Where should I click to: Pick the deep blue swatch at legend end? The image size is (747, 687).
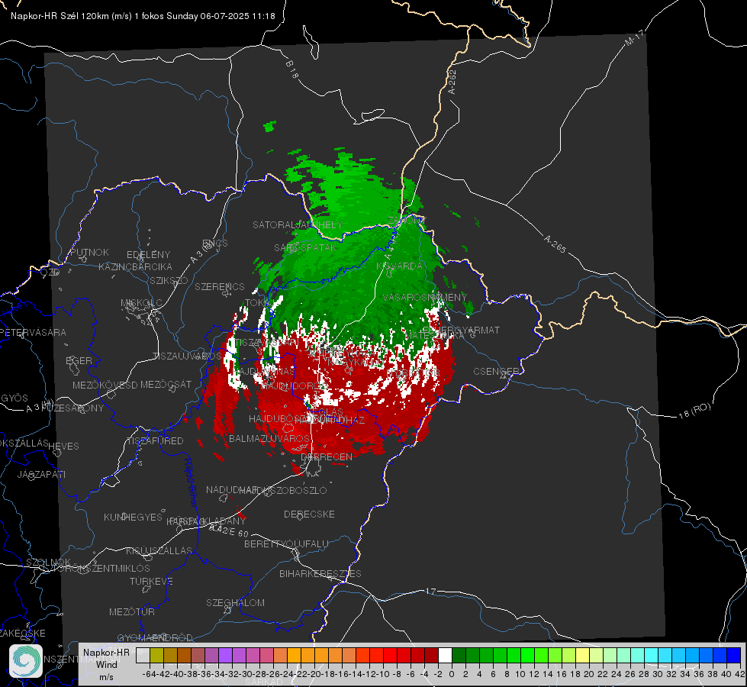(734, 655)
